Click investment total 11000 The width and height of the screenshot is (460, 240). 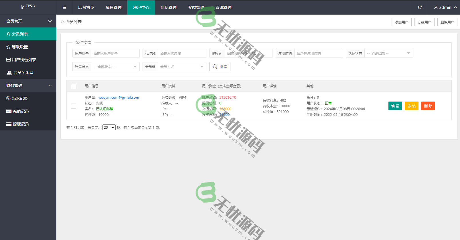click(x=224, y=115)
